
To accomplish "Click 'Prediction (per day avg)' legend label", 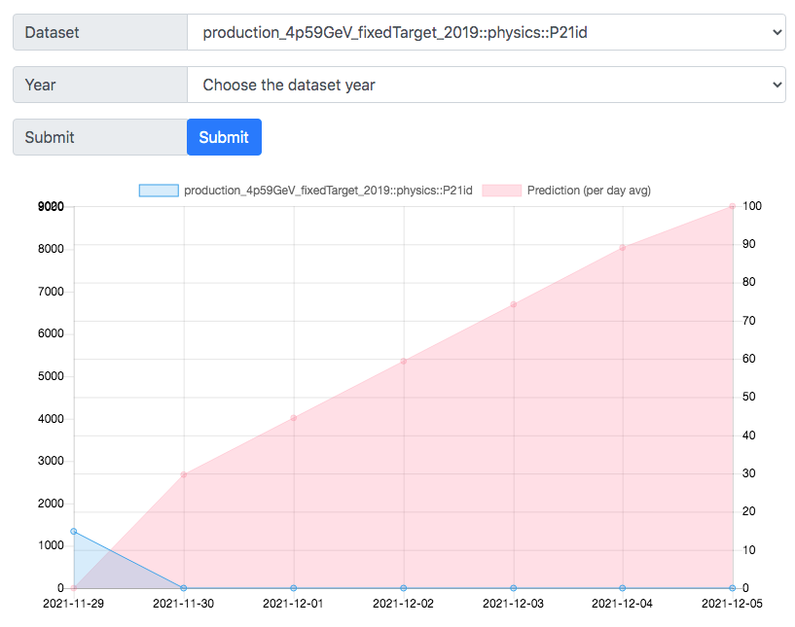I will click(589, 191).
